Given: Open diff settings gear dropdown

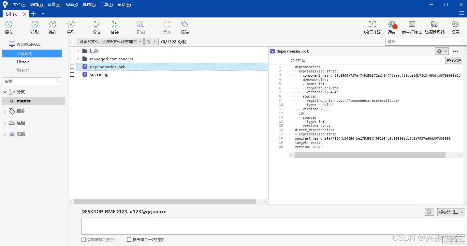Looking at the screenshot, I should (442, 51).
